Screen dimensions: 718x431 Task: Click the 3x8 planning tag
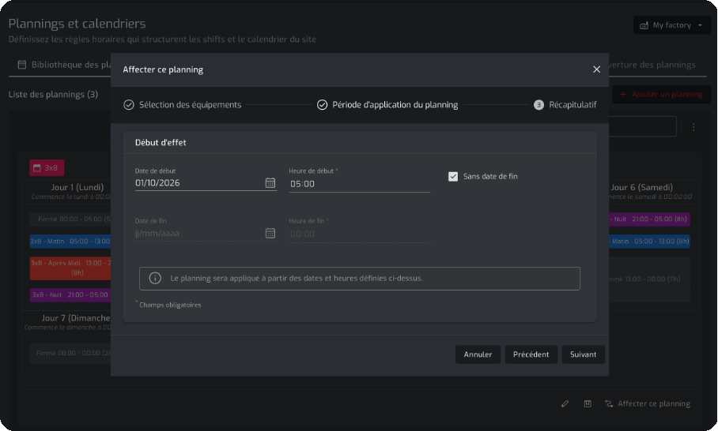[47, 167]
